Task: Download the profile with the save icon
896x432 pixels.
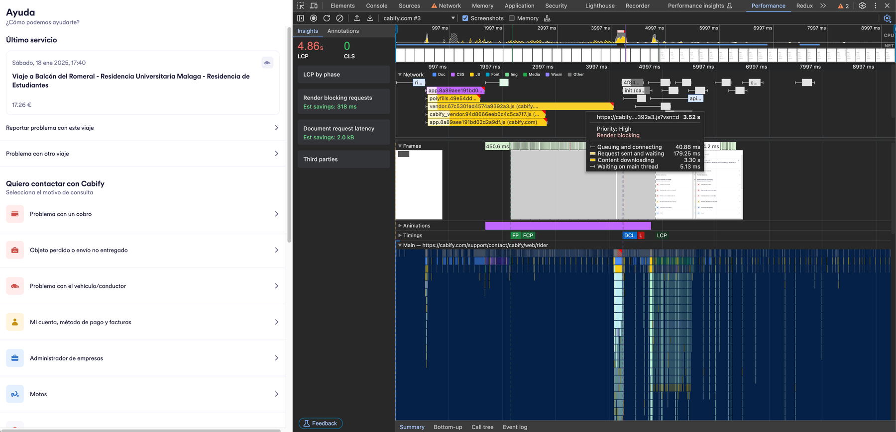Action: point(370,18)
